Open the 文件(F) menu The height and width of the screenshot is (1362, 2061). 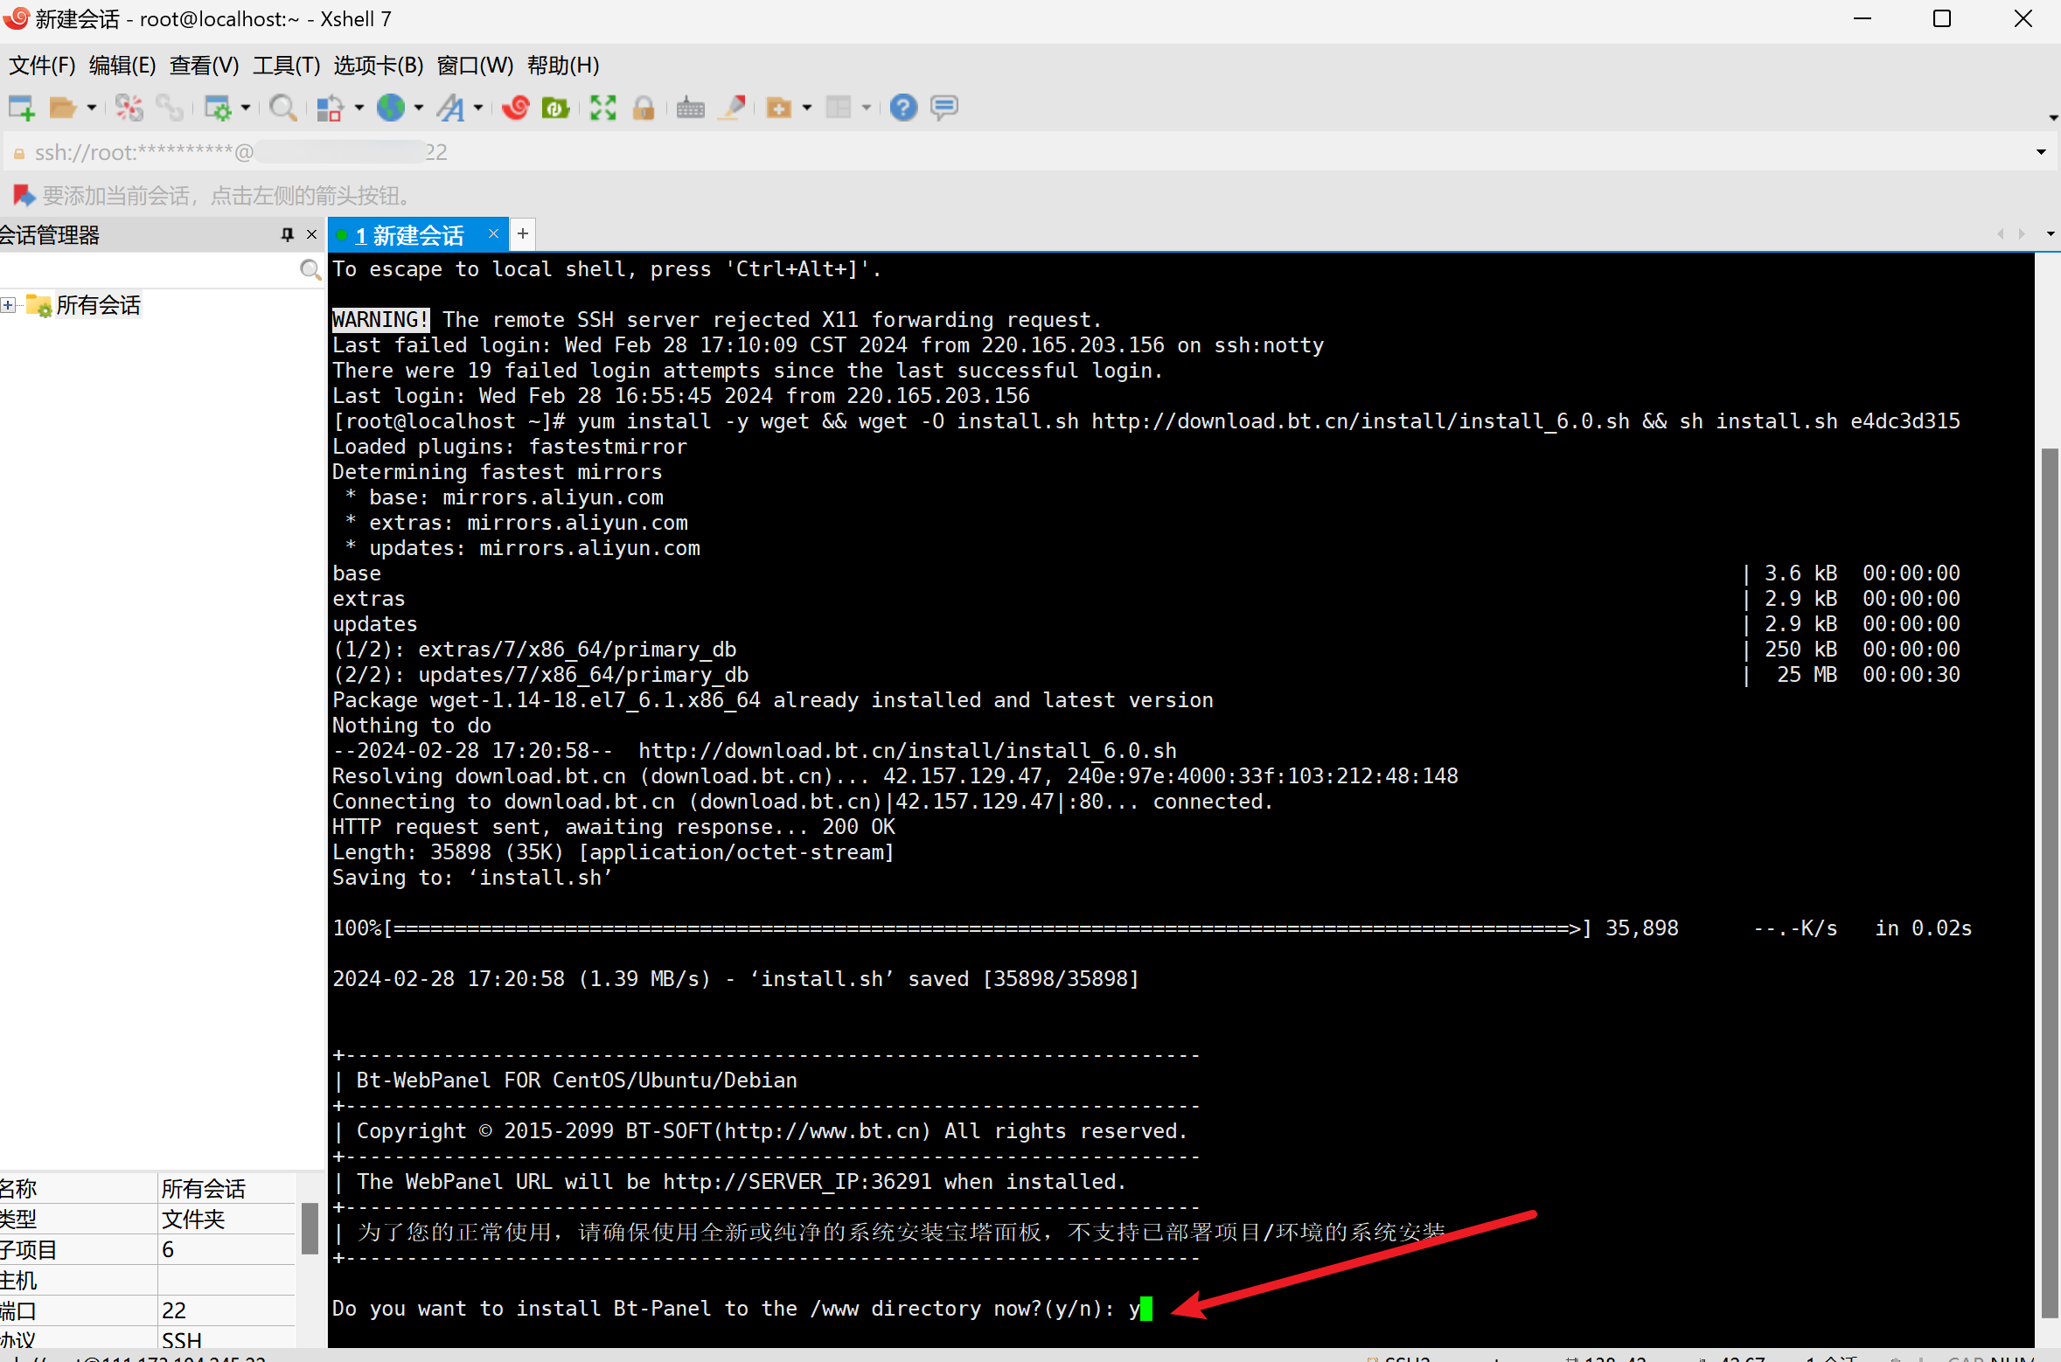pyautogui.click(x=42, y=66)
